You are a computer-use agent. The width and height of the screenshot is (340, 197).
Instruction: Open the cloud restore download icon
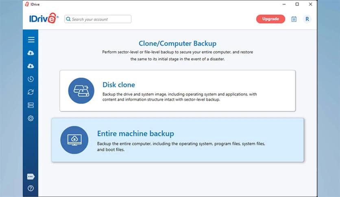point(31,66)
